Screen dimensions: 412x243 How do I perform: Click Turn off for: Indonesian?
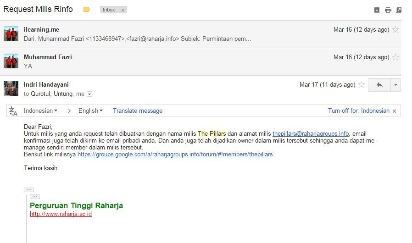pyautogui.click(x=359, y=110)
